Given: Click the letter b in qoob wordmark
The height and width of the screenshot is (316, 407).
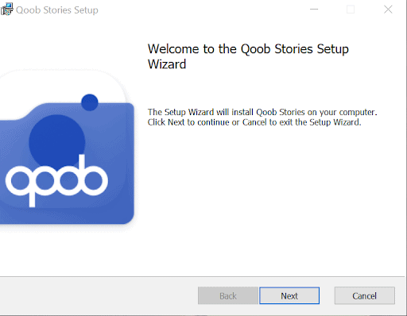Looking at the screenshot, I should pos(93,175).
